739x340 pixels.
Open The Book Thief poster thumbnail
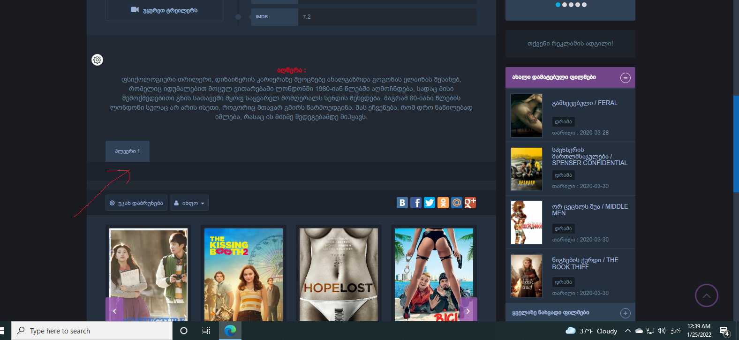527,276
